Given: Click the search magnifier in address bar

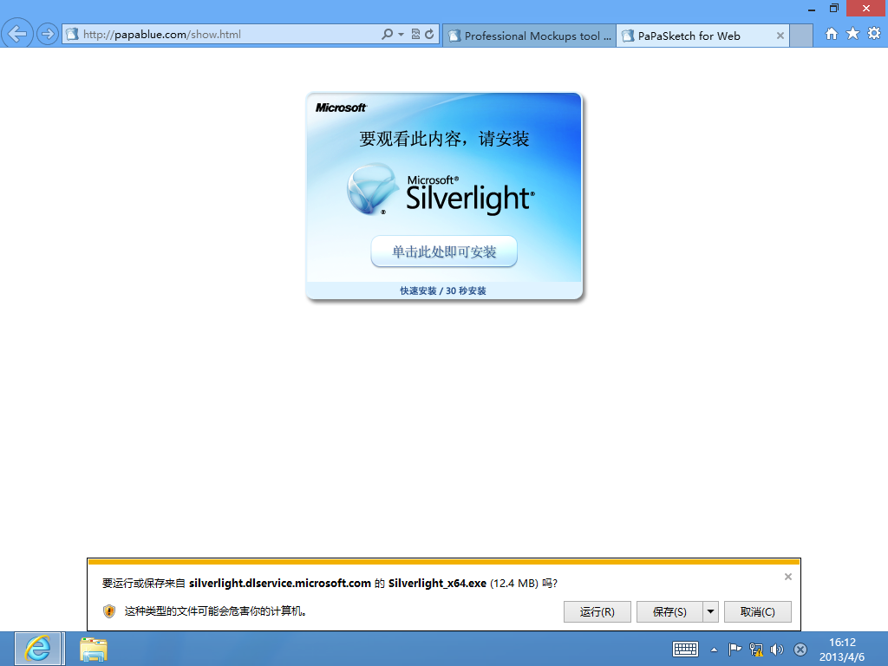Looking at the screenshot, I should pyautogui.click(x=388, y=34).
